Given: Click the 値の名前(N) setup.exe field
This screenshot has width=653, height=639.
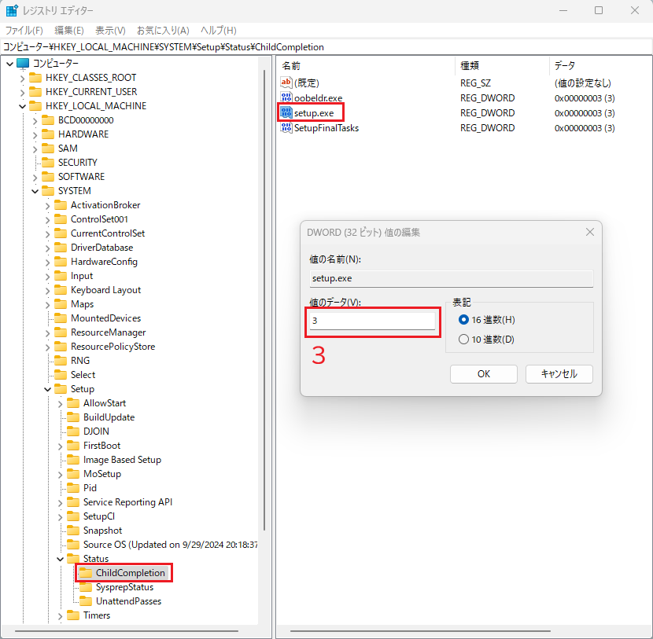Looking at the screenshot, I should pyautogui.click(x=451, y=278).
